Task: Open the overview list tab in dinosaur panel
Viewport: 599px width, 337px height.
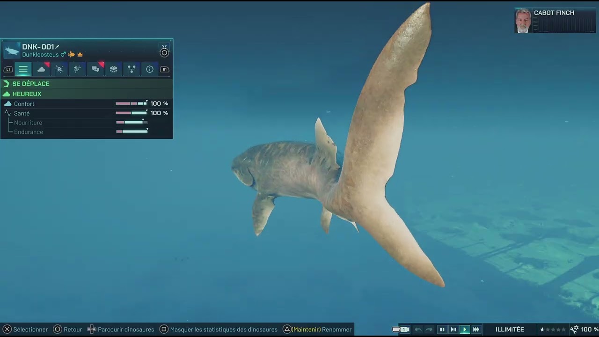Action: coord(23,69)
